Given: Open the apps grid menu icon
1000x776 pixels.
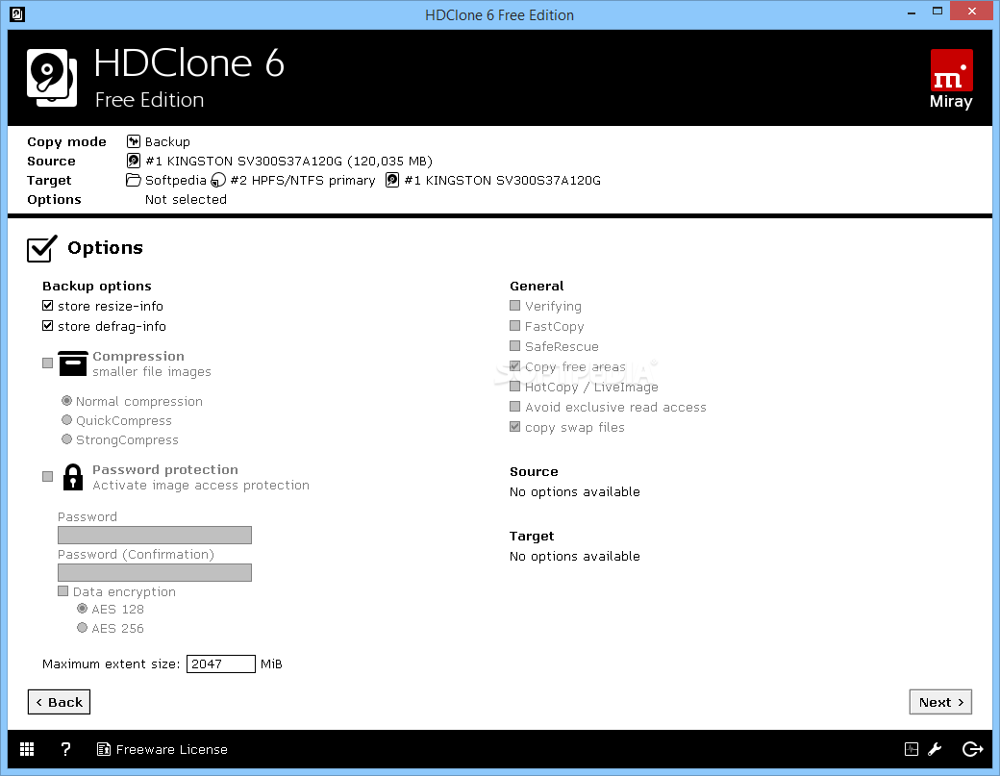Looking at the screenshot, I should coord(27,749).
